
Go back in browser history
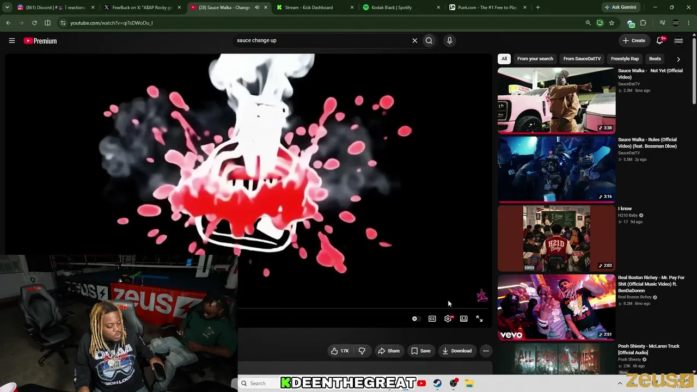point(8,23)
